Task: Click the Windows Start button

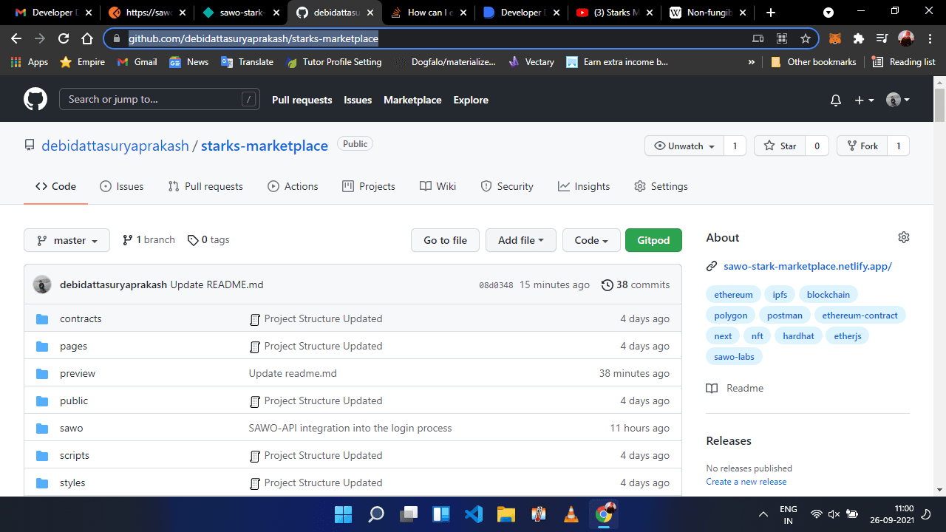Action: click(x=343, y=514)
